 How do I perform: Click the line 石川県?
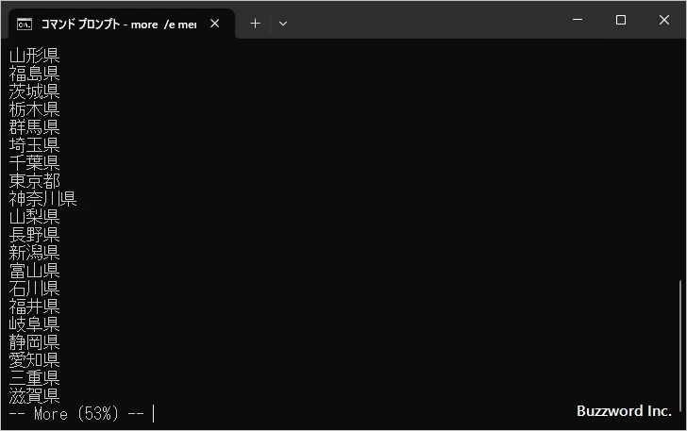point(34,289)
